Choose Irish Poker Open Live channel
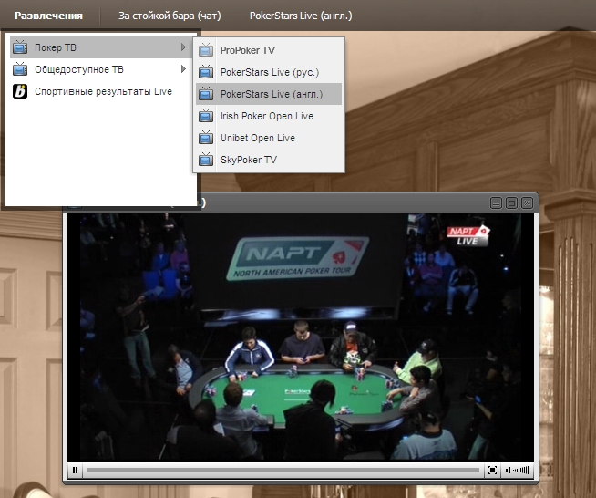Image resolution: width=596 pixels, height=498 pixels. pyautogui.click(x=269, y=116)
